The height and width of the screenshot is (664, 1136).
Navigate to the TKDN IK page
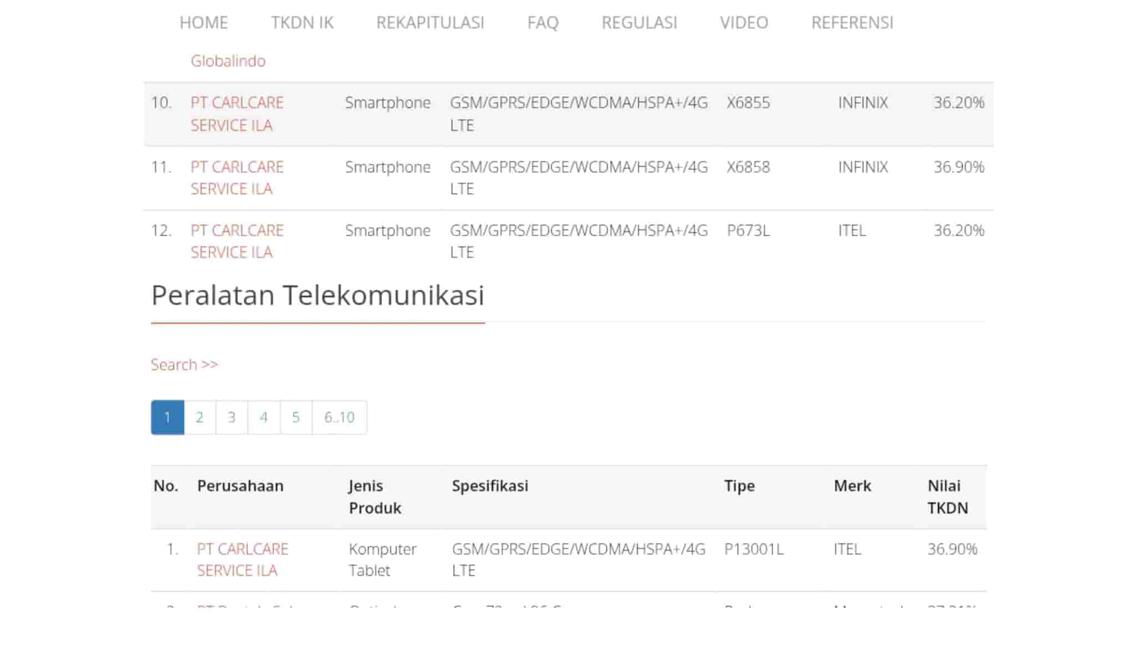click(303, 23)
